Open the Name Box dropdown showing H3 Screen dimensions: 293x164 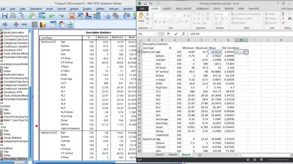[156, 34]
